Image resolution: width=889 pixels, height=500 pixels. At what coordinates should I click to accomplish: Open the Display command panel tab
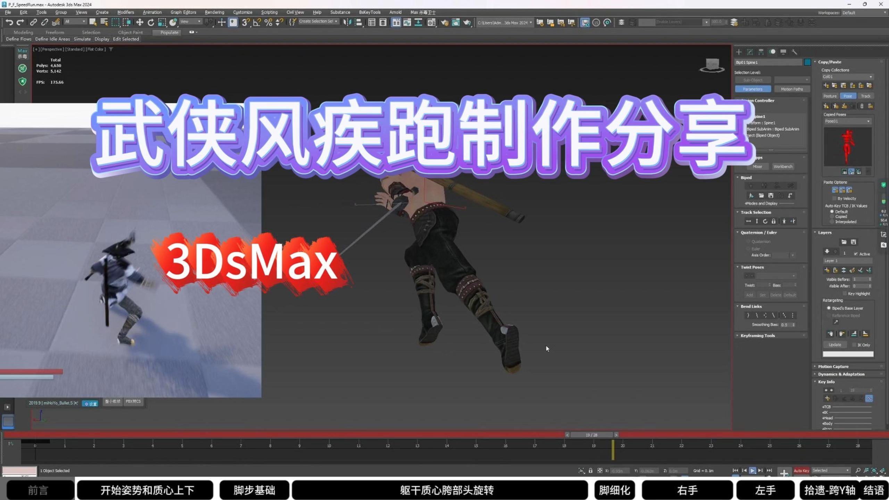783,52
